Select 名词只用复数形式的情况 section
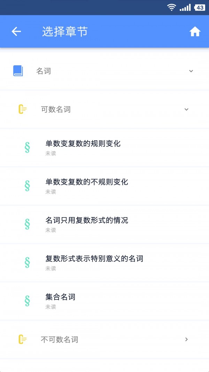The width and height of the screenshot is (209, 372). pos(104,224)
